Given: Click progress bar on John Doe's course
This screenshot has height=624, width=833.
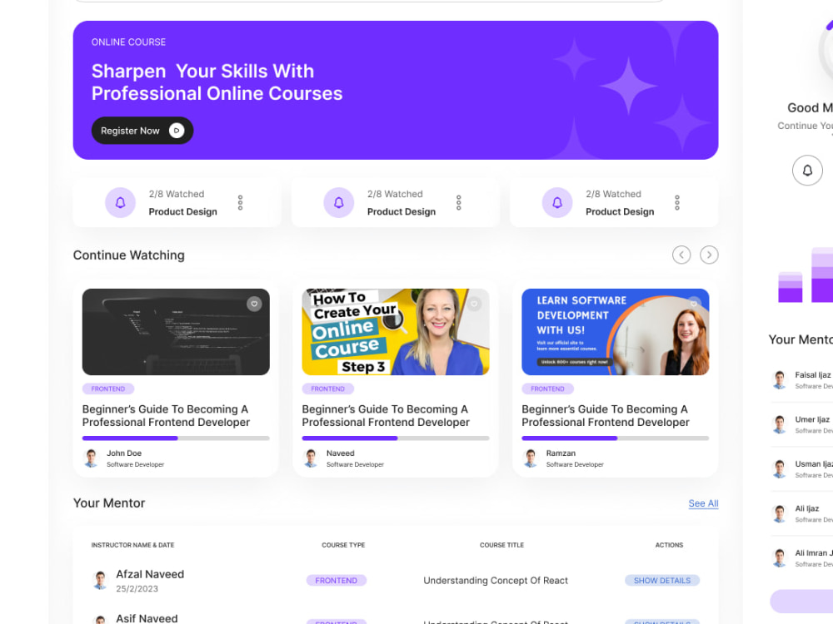Looking at the screenshot, I should pos(176,438).
